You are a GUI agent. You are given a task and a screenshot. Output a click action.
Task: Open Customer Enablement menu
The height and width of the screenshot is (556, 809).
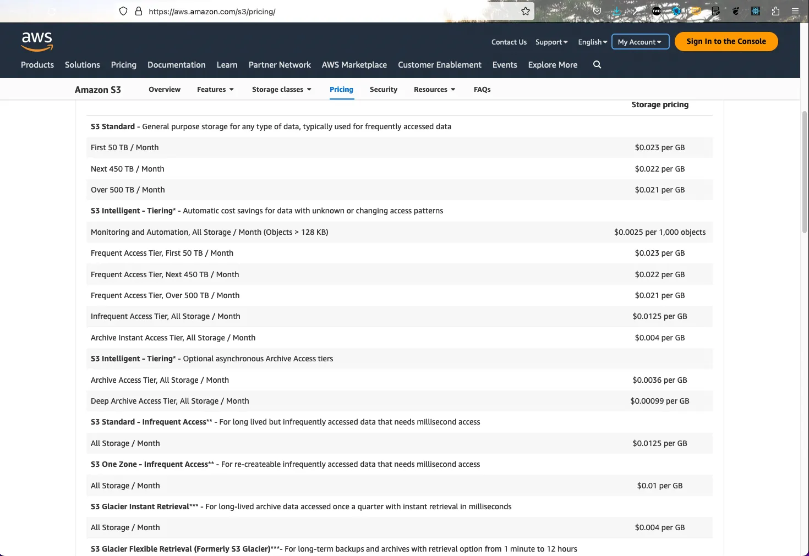[x=440, y=64]
